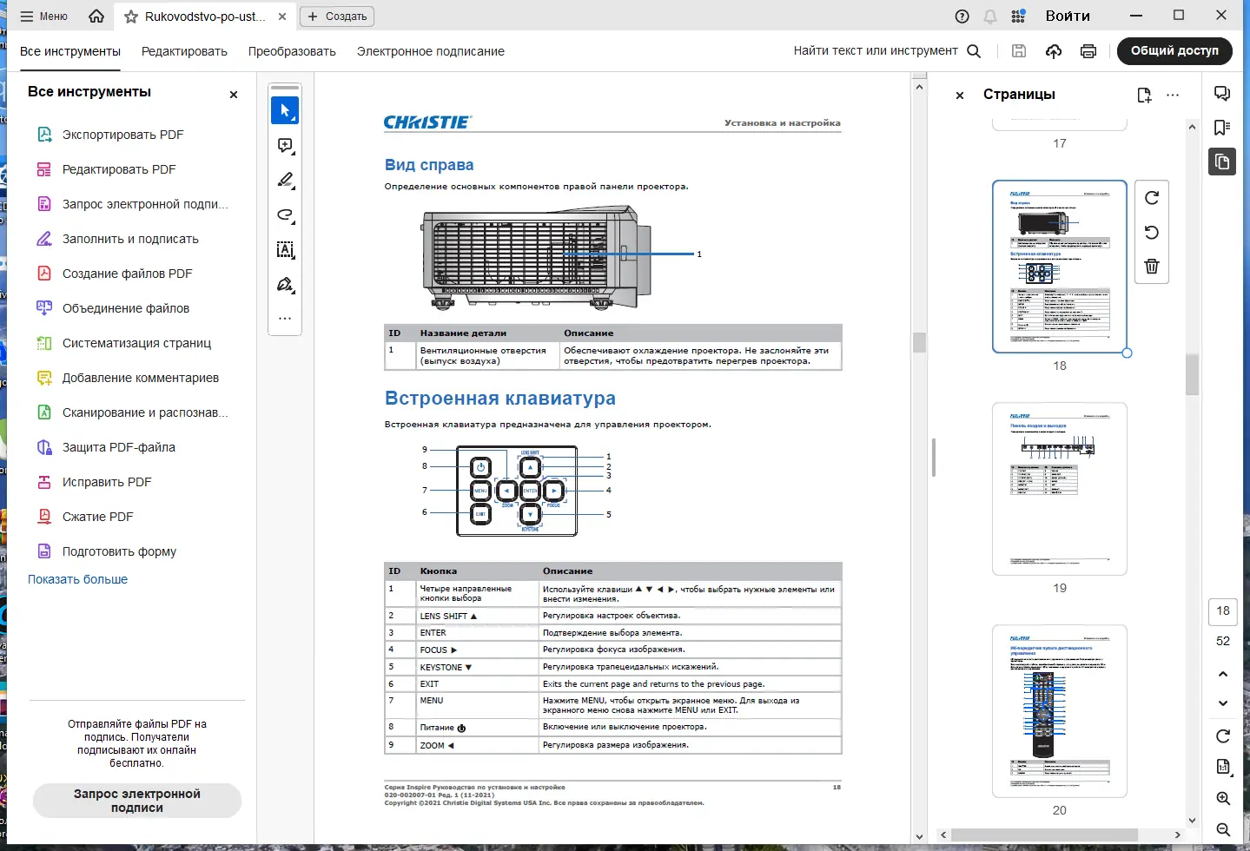Select the highlighter pen tool

[x=285, y=181]
